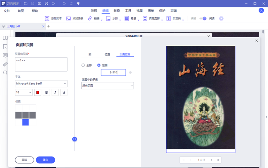
Task: Switch to the 位置 tab
Action: 107,54
